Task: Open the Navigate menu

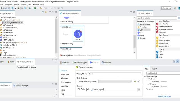Action: pyautogui.click(x=8, y=4)
